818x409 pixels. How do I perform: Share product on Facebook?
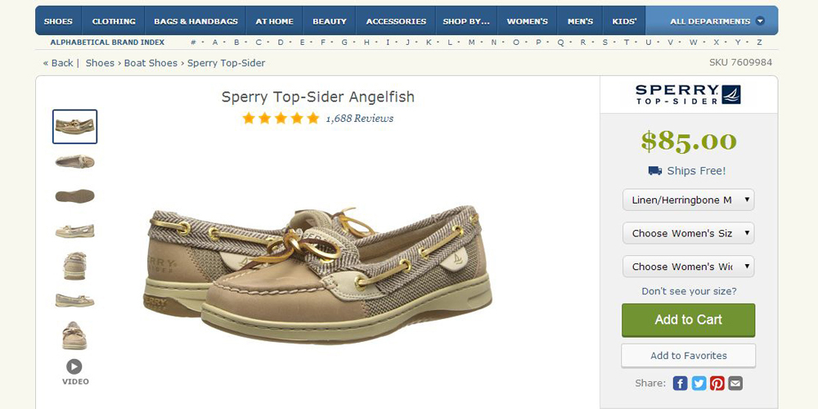coord(680,383)
